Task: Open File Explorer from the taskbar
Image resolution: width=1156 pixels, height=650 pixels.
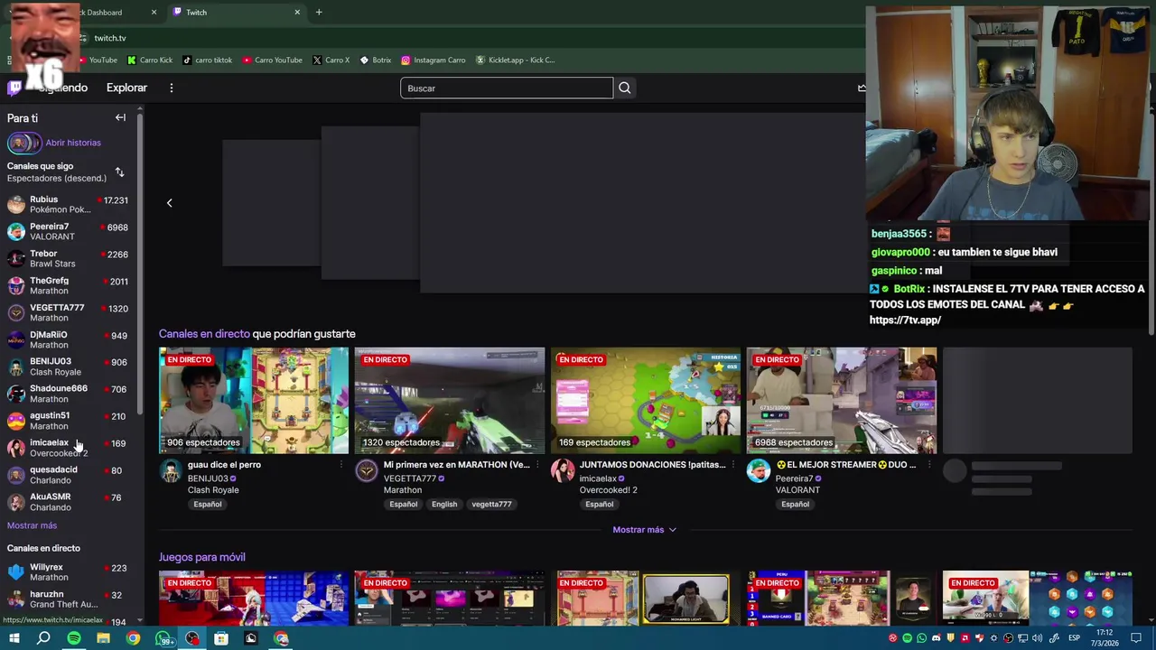Action: pos(103,638)
